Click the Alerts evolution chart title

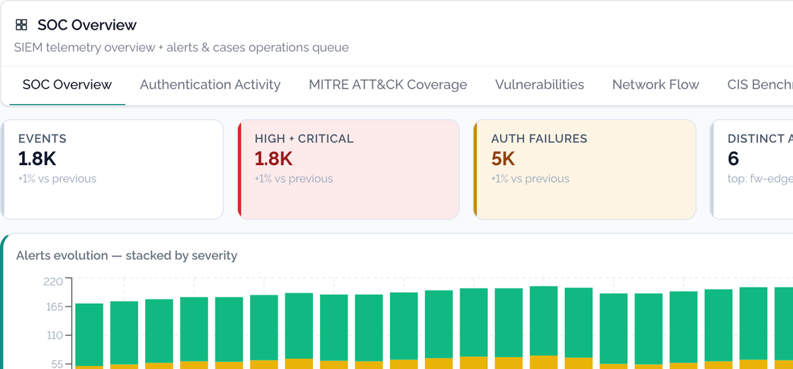click(127, 256)
